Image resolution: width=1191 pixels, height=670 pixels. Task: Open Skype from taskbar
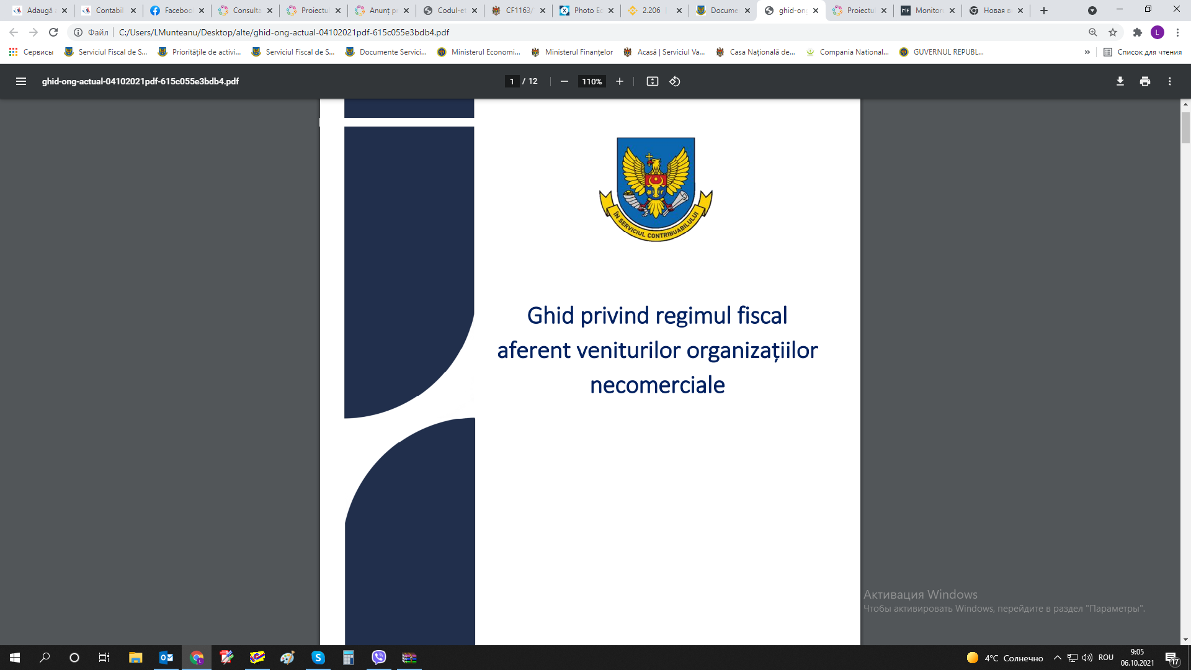coord(318,658)
